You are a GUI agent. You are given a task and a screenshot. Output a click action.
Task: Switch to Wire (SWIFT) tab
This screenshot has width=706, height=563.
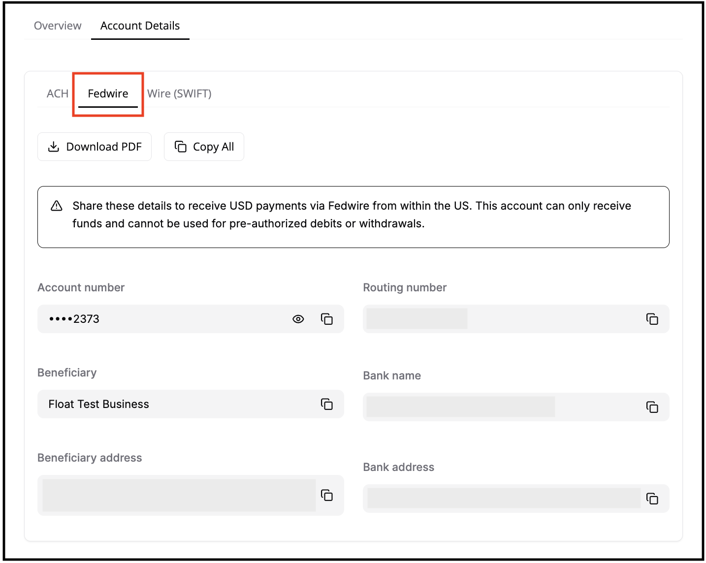coord(179,94)
